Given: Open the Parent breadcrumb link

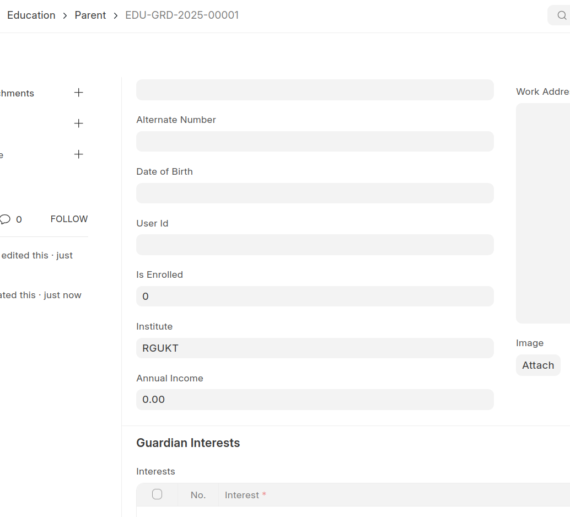Looking at the screenshot, I should pos(90,15).
